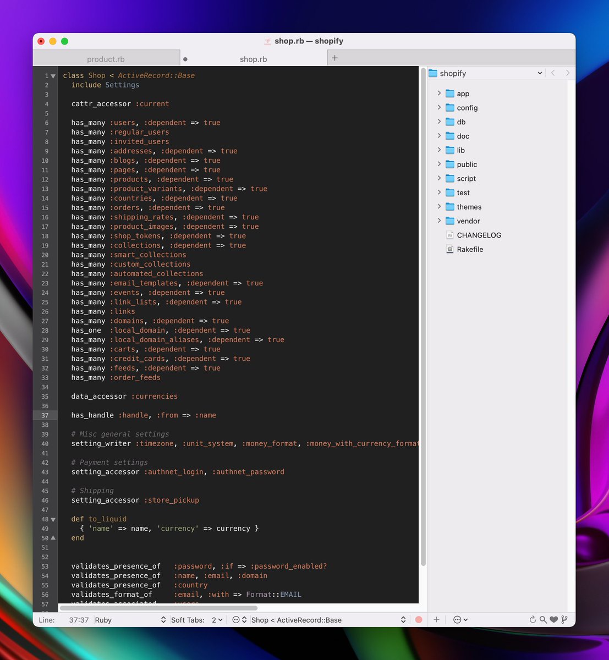
Task: Click the reload file browser icon
Action: 533,620
